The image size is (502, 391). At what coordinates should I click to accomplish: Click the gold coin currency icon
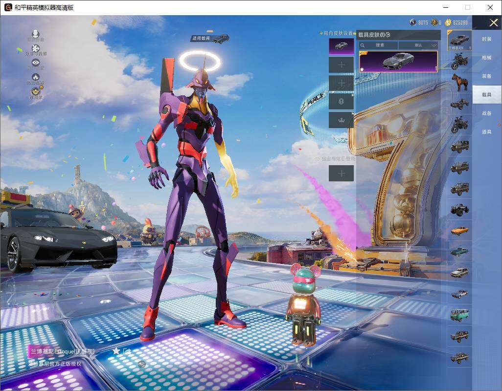447,22
